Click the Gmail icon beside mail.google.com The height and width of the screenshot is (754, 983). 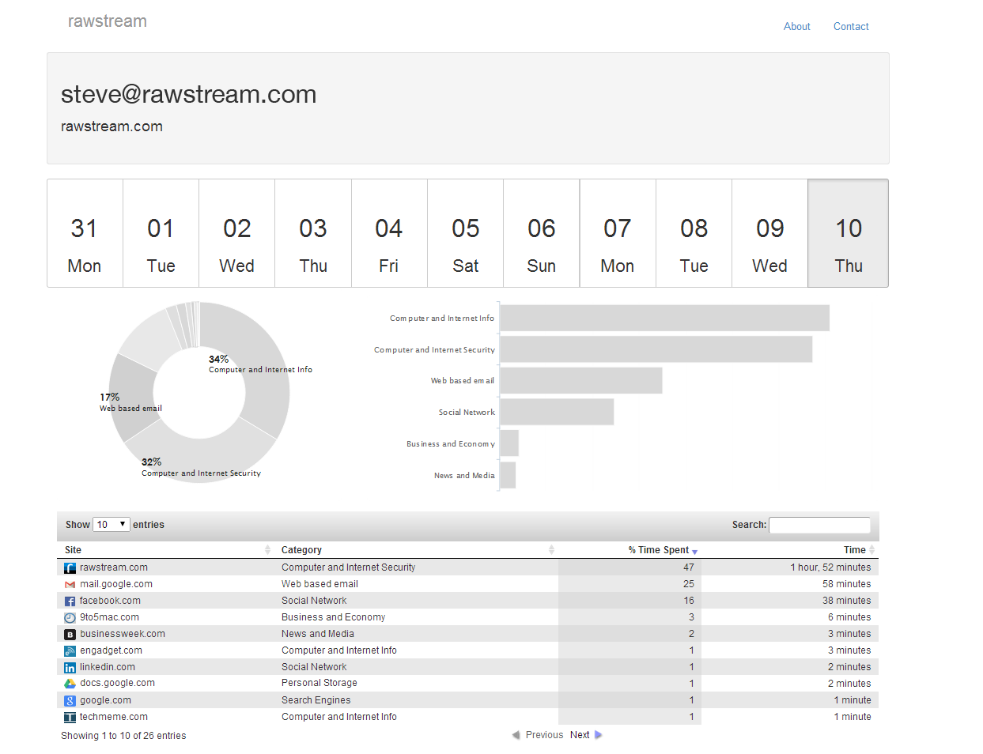[70, 583]
